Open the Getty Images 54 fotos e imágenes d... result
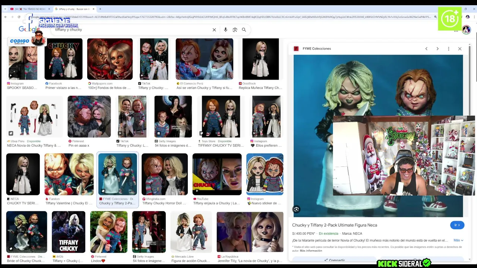 click(173, 117)
